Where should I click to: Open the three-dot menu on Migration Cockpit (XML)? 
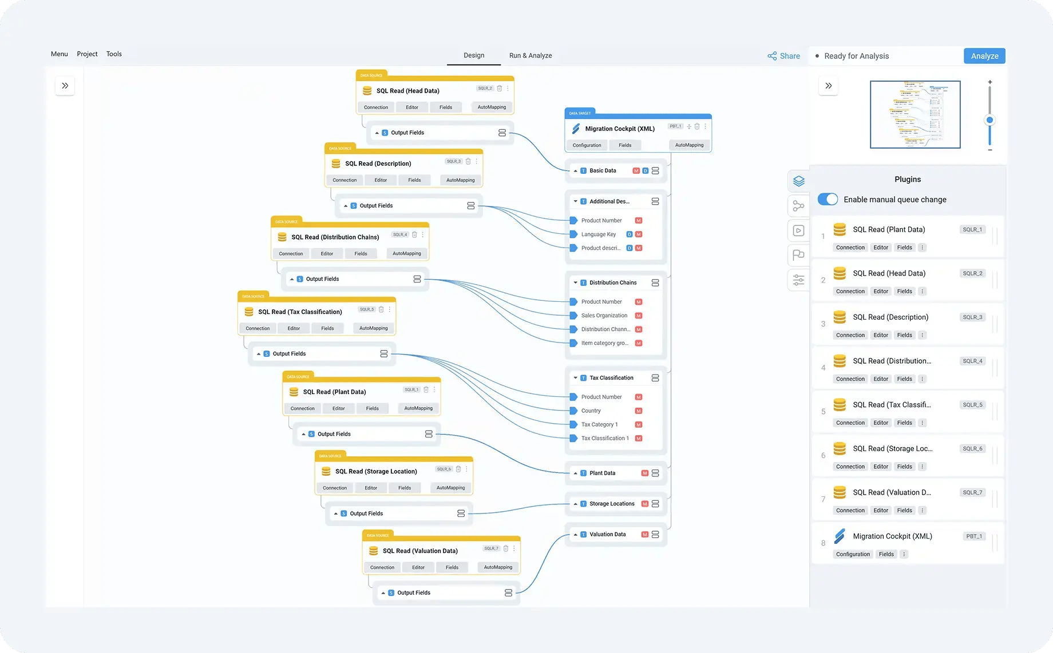click(x=705, y=126)
